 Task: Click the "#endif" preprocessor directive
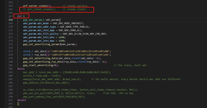22,100
